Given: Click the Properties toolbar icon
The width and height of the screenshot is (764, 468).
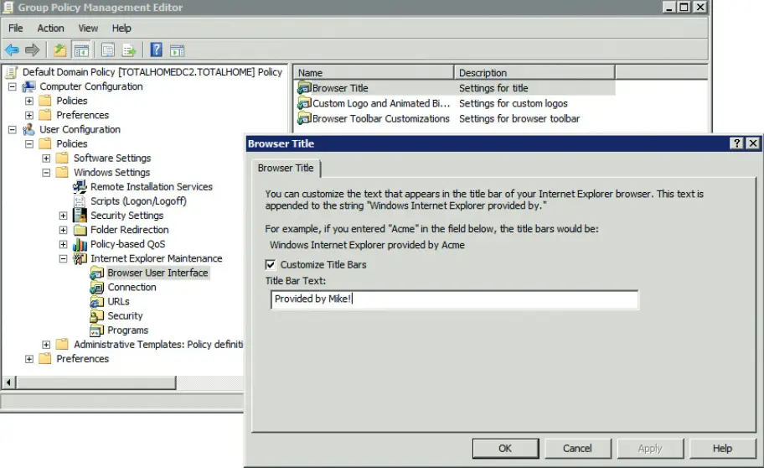Looking at the screenshot, I should pos(108,50).
